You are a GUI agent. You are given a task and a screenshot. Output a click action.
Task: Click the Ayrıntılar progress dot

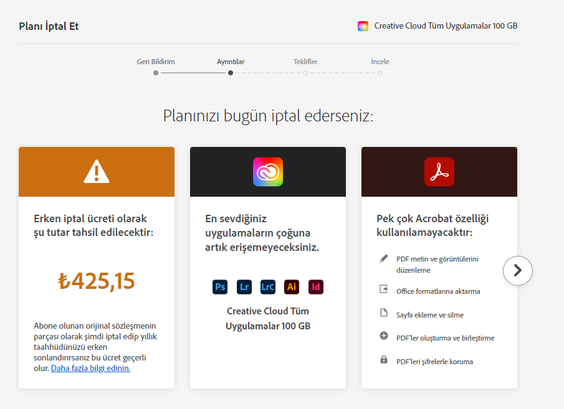point(231,73)
